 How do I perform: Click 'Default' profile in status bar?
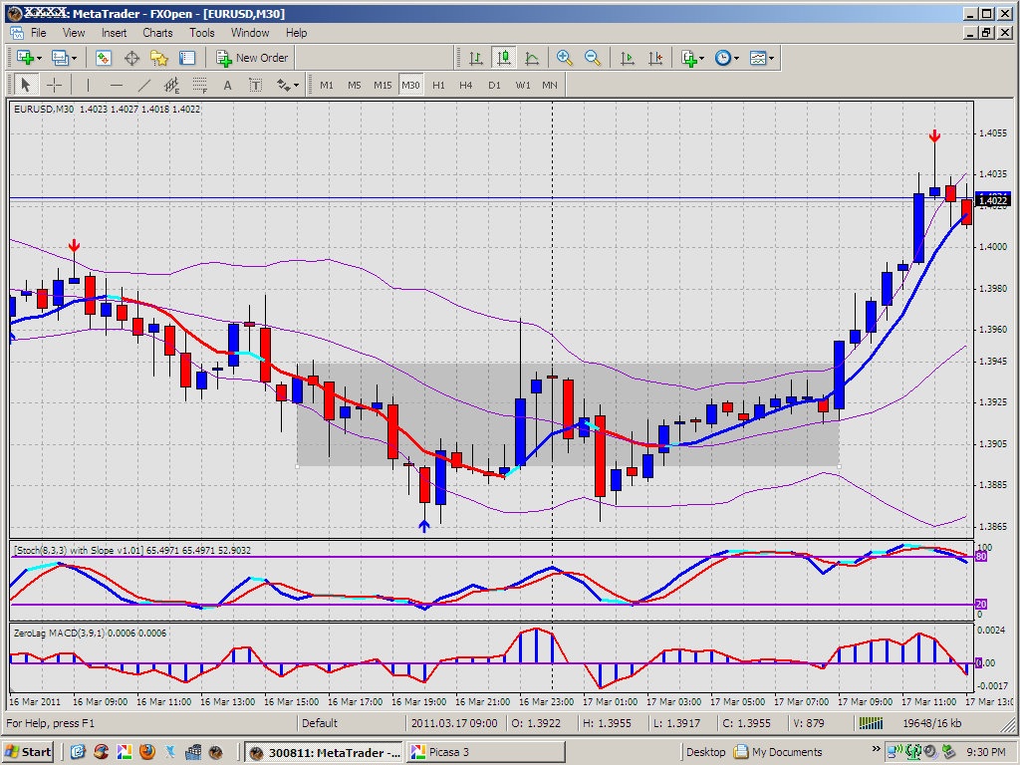(320, 723)
